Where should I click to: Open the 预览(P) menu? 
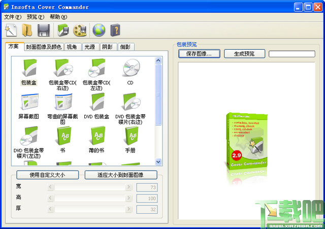36,17
